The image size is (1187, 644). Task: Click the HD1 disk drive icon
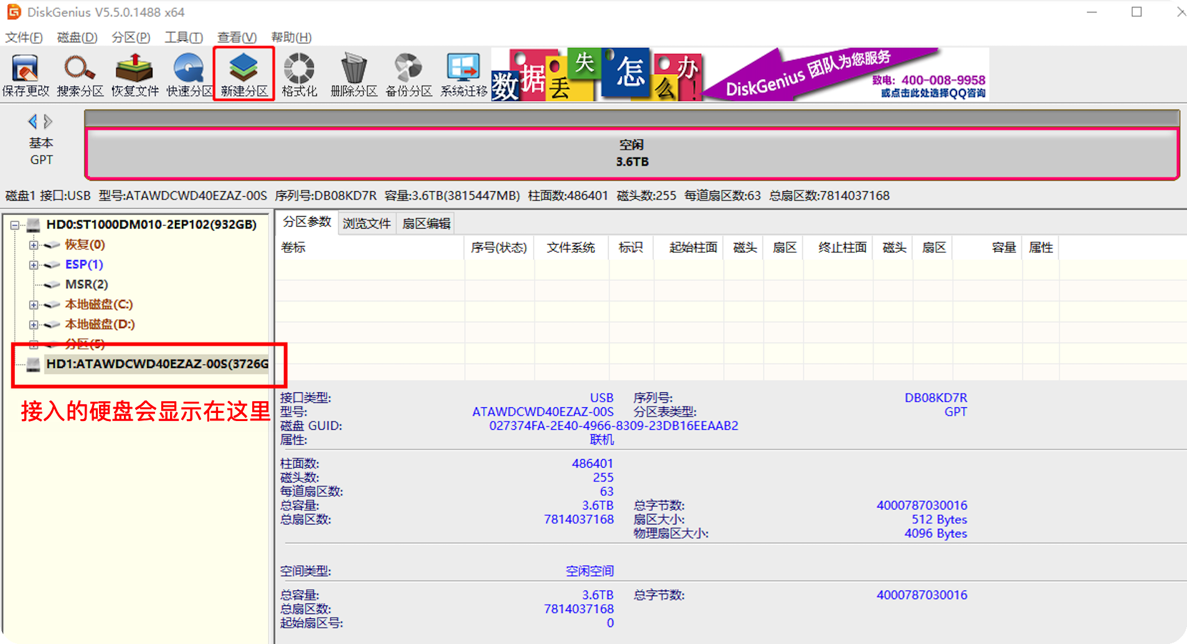33,364
